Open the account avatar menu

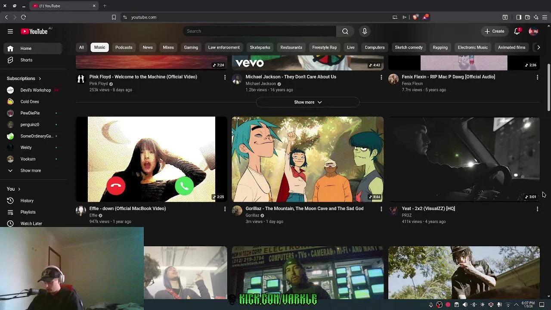tap(533, 31)
